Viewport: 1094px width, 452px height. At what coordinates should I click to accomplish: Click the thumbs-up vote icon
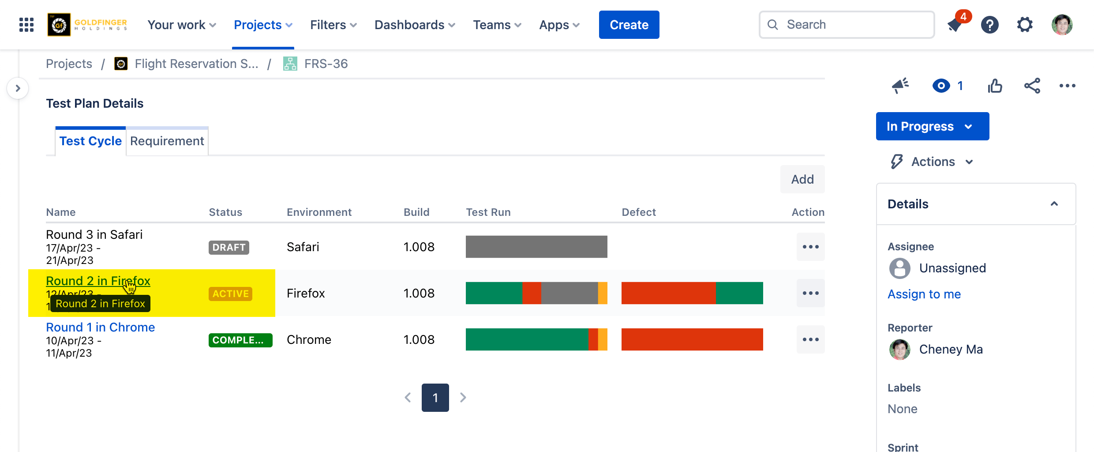(995, 86)
